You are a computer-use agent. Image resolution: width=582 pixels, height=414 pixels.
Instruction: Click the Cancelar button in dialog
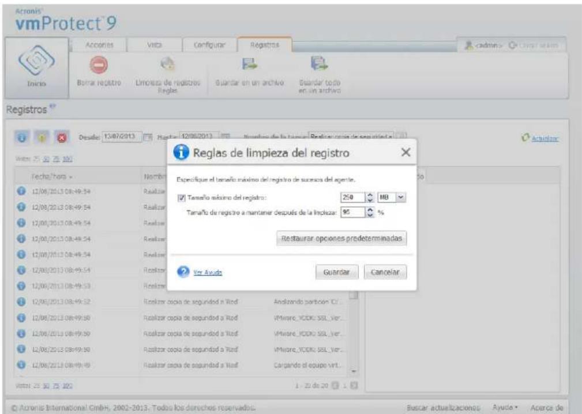click(385, 272)
